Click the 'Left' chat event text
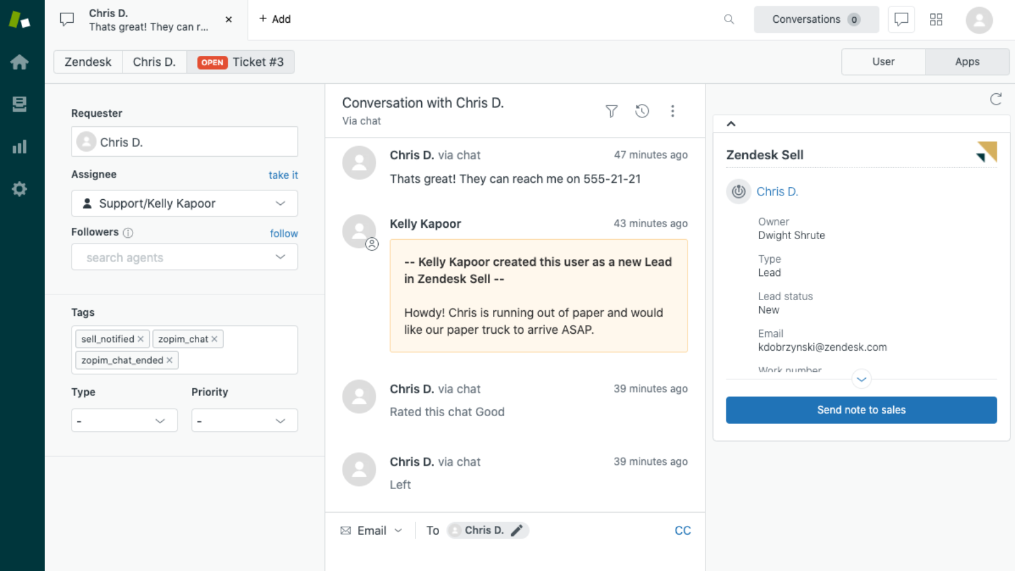Screen dimensions: 1015x571 tap(400, 485)
